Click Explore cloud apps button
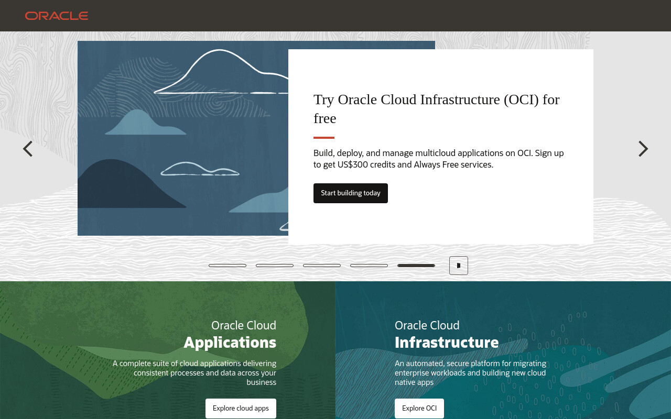The image size is (671, 419). pyautogui.click(x=241, y=409)
